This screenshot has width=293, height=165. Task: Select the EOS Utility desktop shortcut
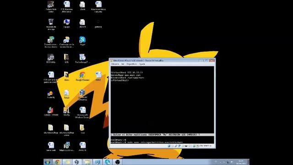pyautogui.click(x=51, y=59)
